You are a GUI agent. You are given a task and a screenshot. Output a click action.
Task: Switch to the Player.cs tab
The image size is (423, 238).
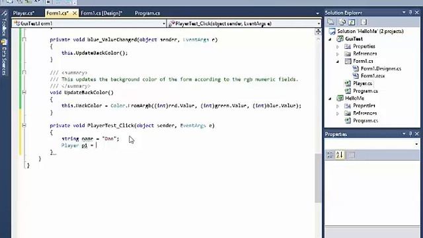click(x=24, y=13)
